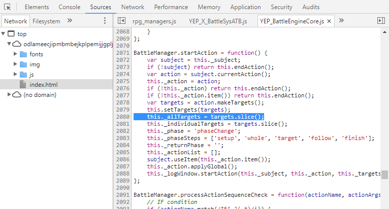The image size is (389, 209).
Task: Click the vertical scrollbar thumb in editor
Action: coord(384,175)
